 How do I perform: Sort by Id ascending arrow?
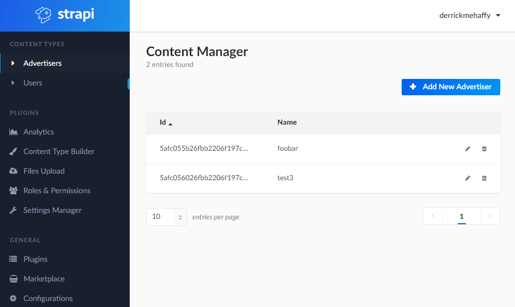(171, 124)
